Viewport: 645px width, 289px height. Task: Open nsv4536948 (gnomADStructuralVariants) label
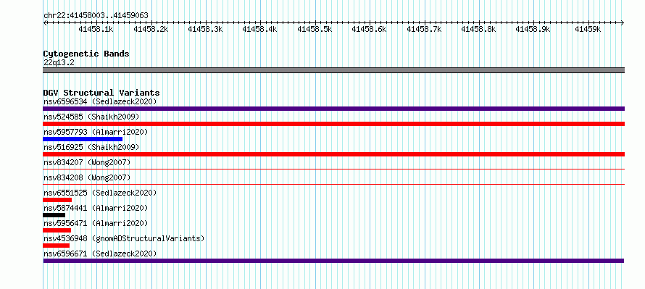coord(124,238)
